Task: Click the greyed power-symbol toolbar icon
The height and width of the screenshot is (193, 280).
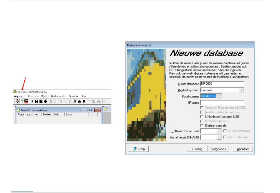Action: [x=88, y=101]
